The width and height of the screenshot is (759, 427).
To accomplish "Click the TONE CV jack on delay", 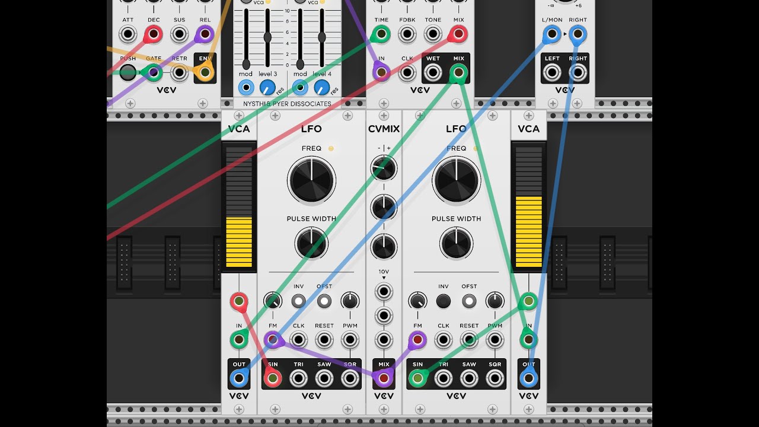I will 433,35.
